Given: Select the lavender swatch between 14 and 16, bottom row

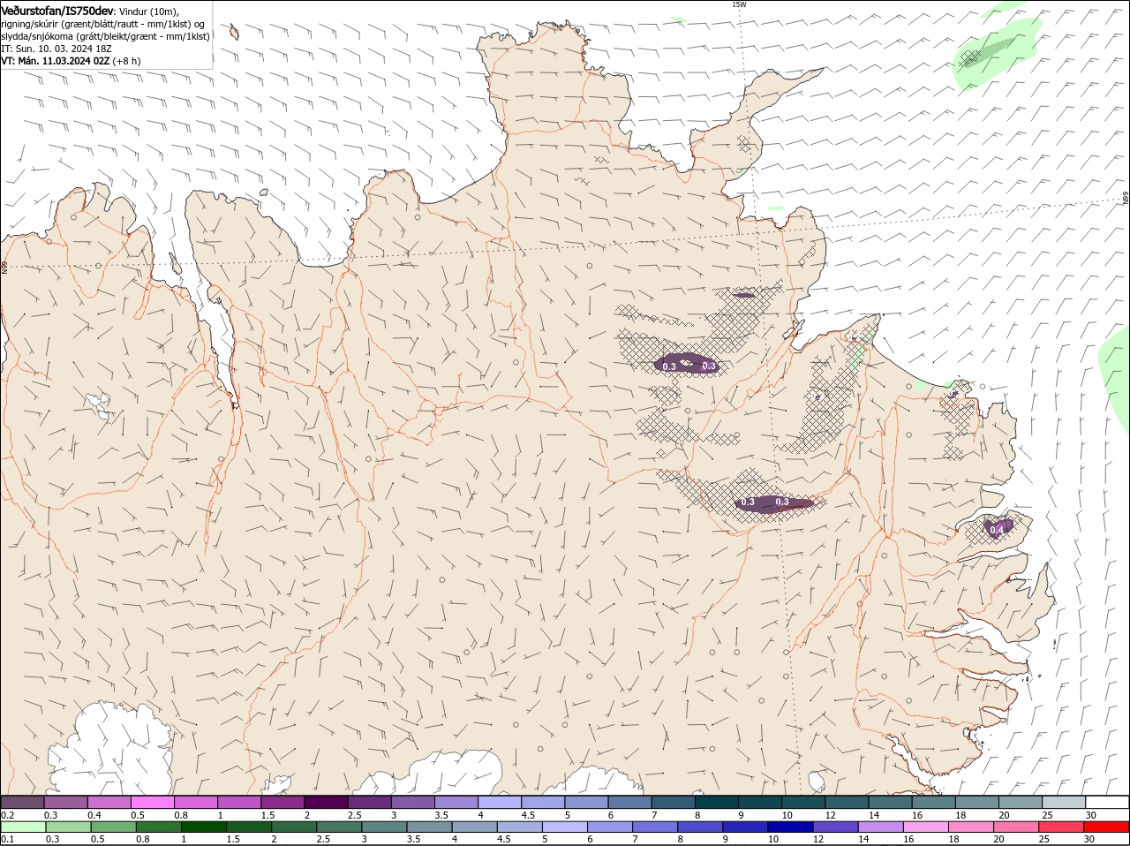Looking at the screenshot, I should coord(881,827).
